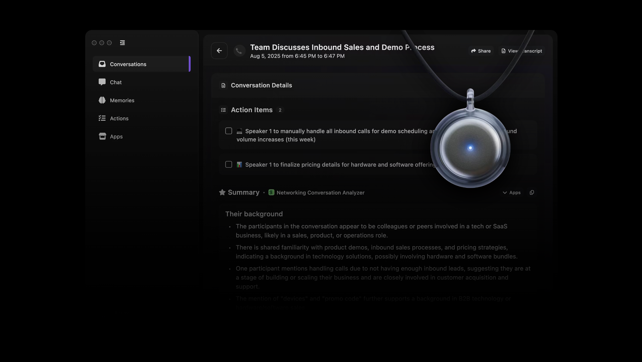Open Apps from the sidebar
This screenshot has height=362, width=642.
pyautogui.click(x=116, y=137)
